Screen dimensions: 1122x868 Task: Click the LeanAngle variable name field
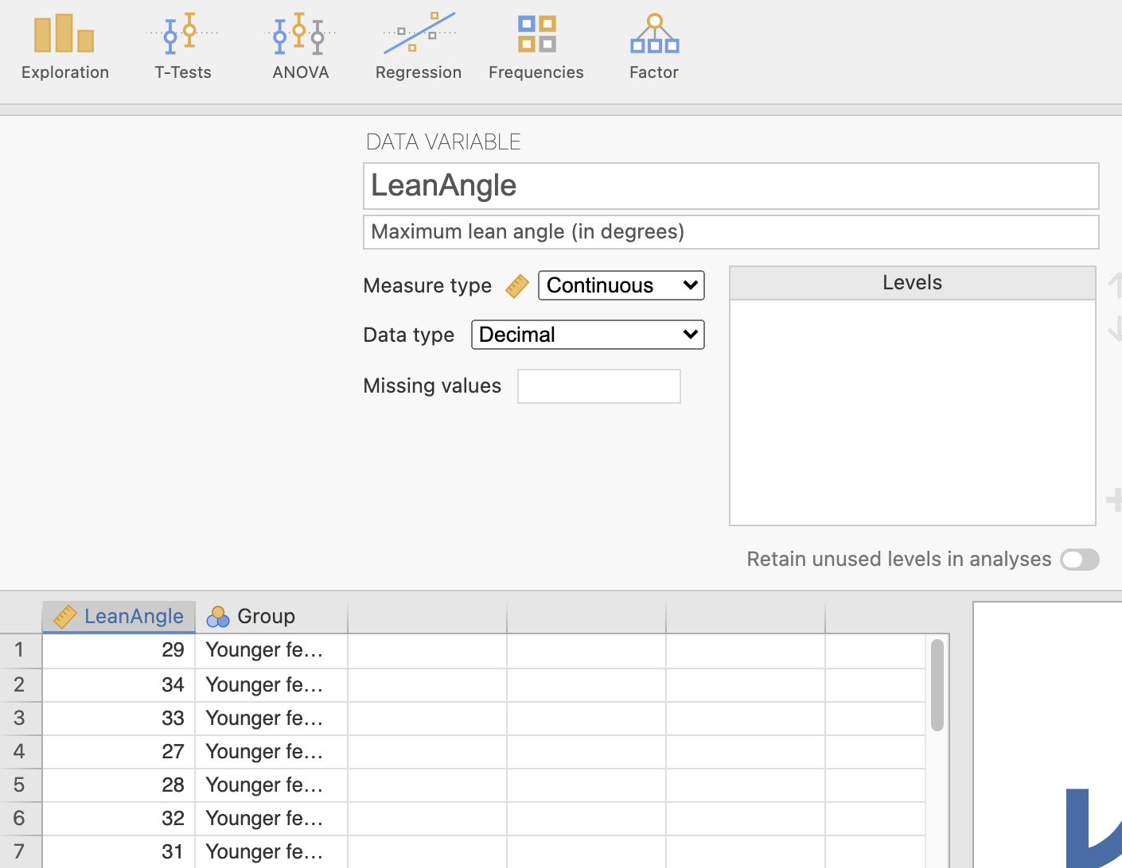[730, 186]
